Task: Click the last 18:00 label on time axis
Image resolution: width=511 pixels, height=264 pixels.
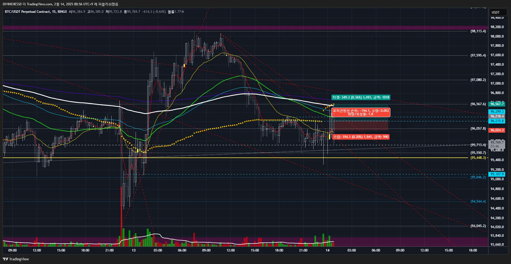Action: (x=473, y=250)
